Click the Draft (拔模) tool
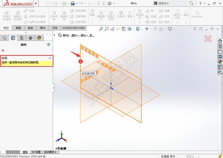223x158 pixels. point(151,16)
